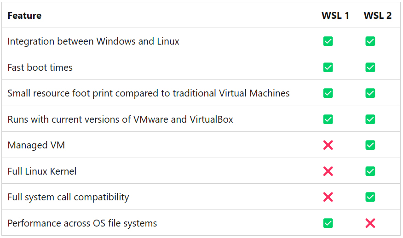
Task: Click the Feature column header
Action: pos(24,16)
